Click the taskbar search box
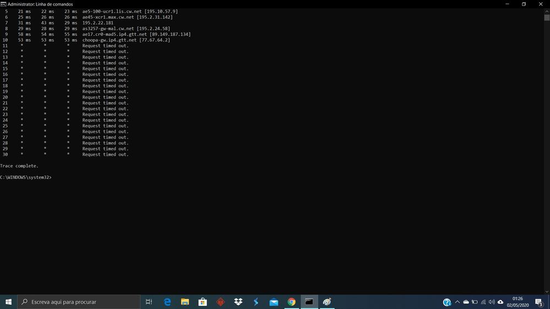550x309 pixels. tap(80, 302)
